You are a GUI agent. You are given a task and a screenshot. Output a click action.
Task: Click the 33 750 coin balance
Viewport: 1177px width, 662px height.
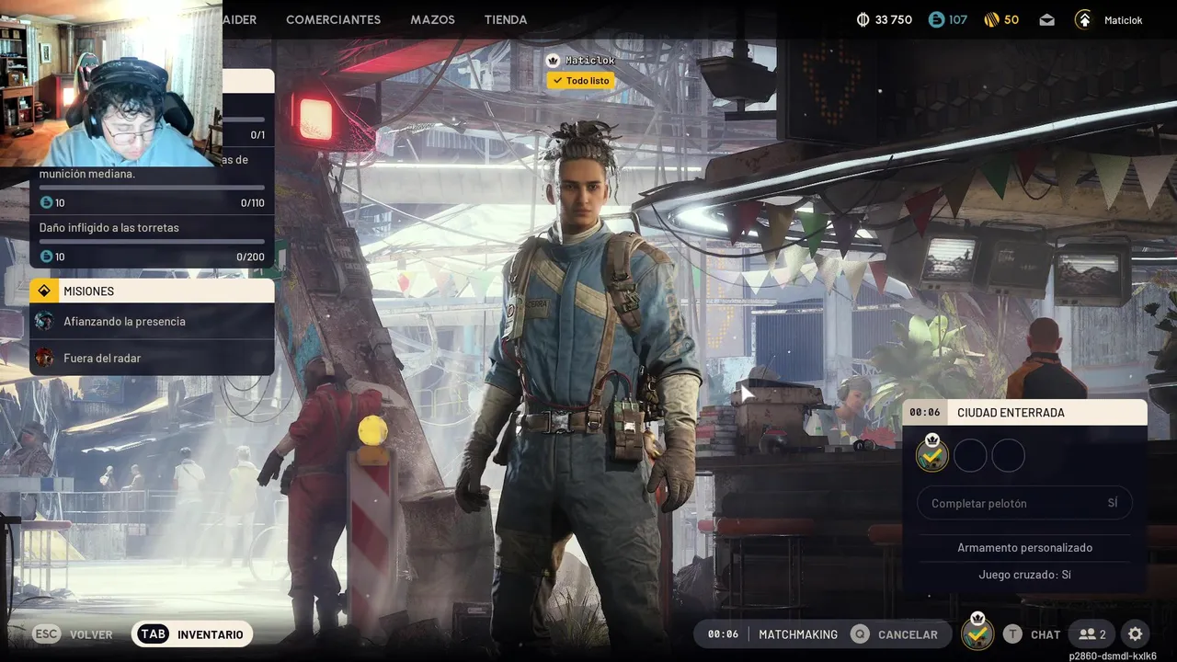tap(894, 19)
